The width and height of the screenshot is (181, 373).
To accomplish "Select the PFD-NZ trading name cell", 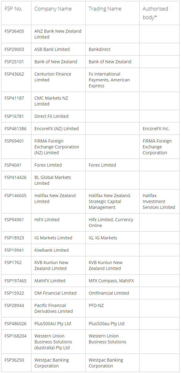I will coord(113,308).
